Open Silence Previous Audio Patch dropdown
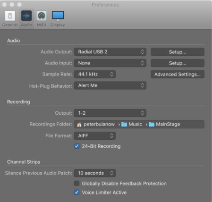 tap(95, 173)
